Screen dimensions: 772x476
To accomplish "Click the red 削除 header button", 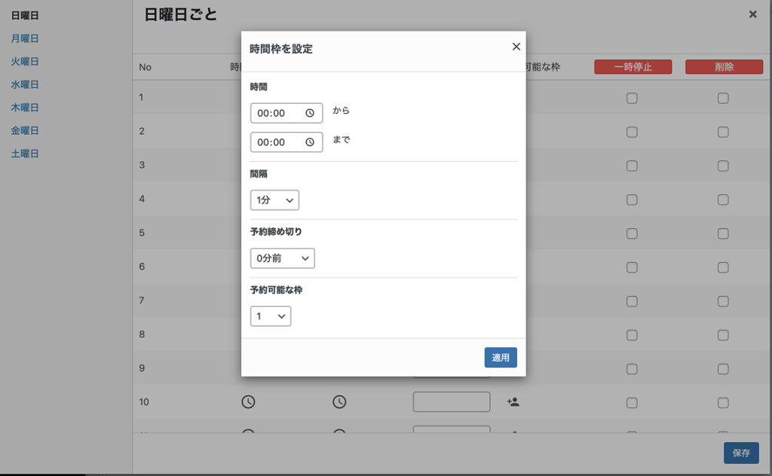I will click(723, 67).
